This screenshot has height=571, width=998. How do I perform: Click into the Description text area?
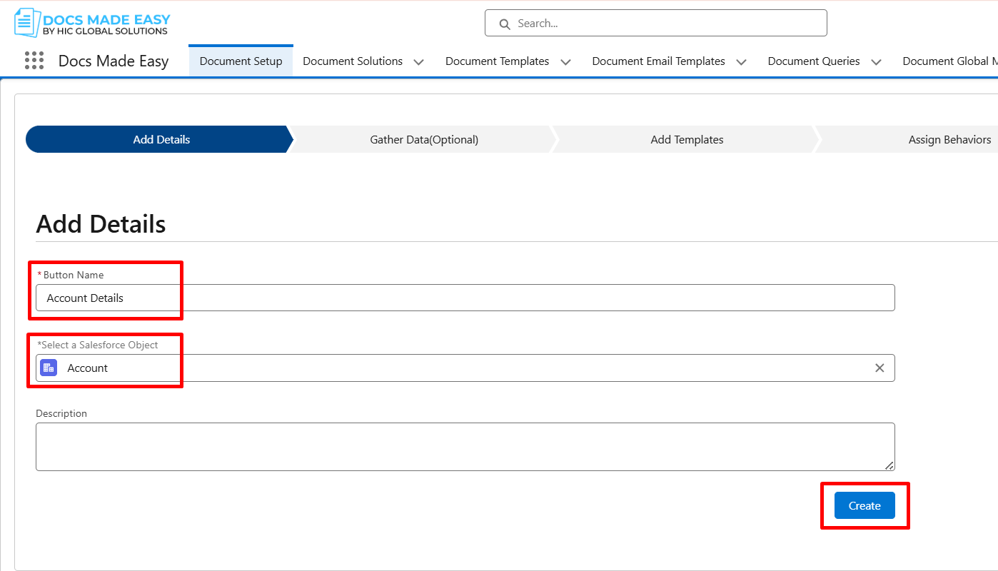coord(465,446)
